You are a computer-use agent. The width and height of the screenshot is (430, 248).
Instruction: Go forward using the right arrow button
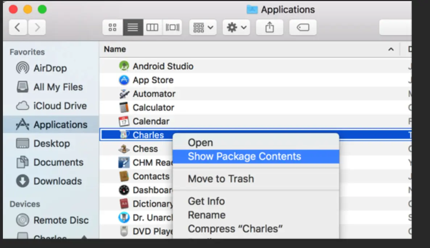click(37, 27)
